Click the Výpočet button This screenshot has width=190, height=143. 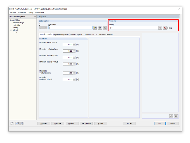pos(43,123)
